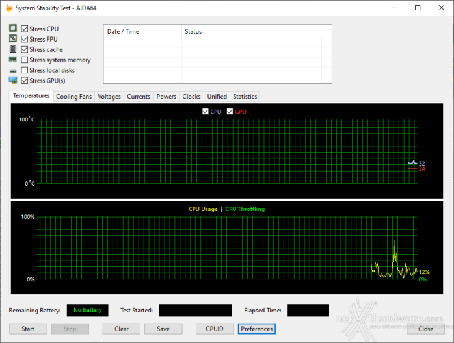Click the Stress GPU monitor icon
The width and height of the screenshot is (454, 343).
(x=13, y=80)
